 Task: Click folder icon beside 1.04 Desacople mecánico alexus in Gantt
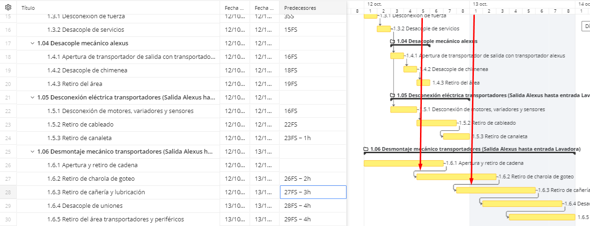coord(393,41)
